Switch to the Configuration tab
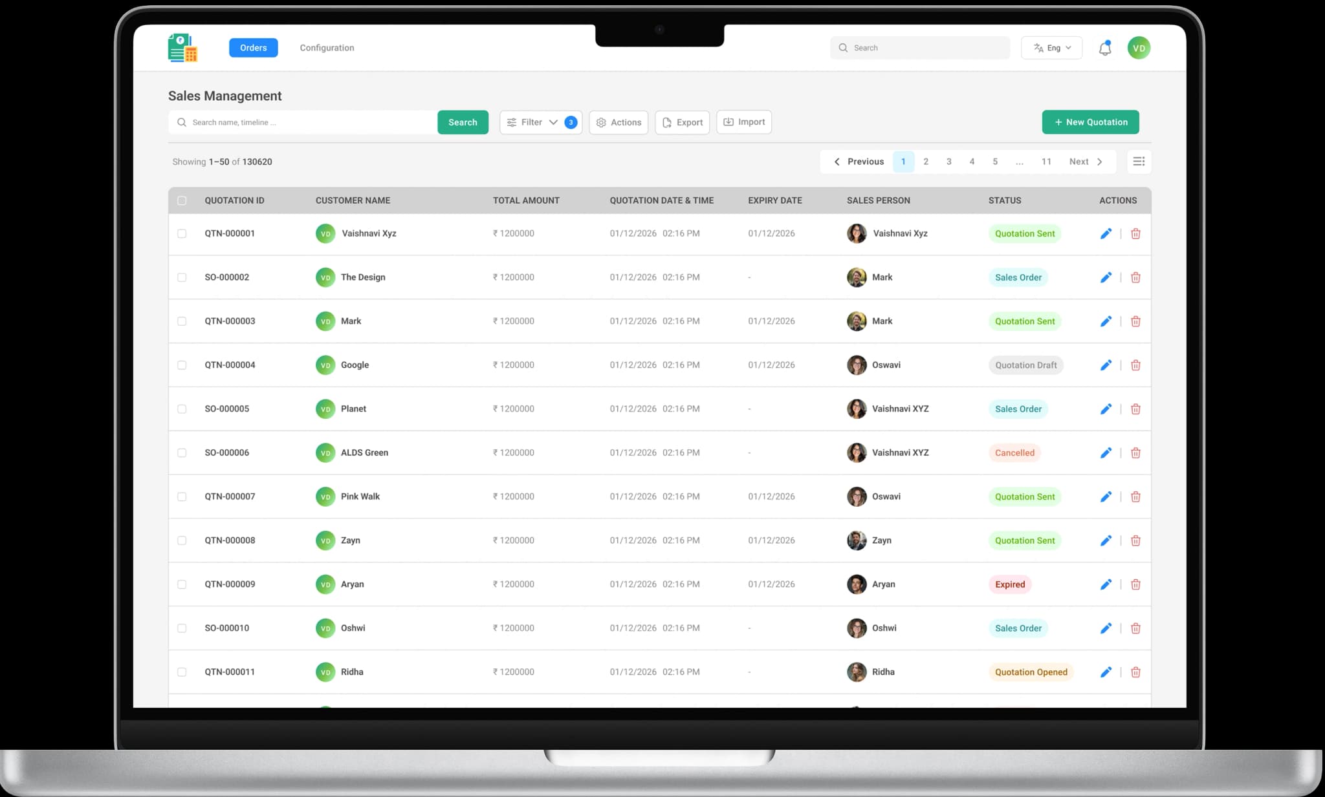This screenshot has width=1325, height=797. 327,48
